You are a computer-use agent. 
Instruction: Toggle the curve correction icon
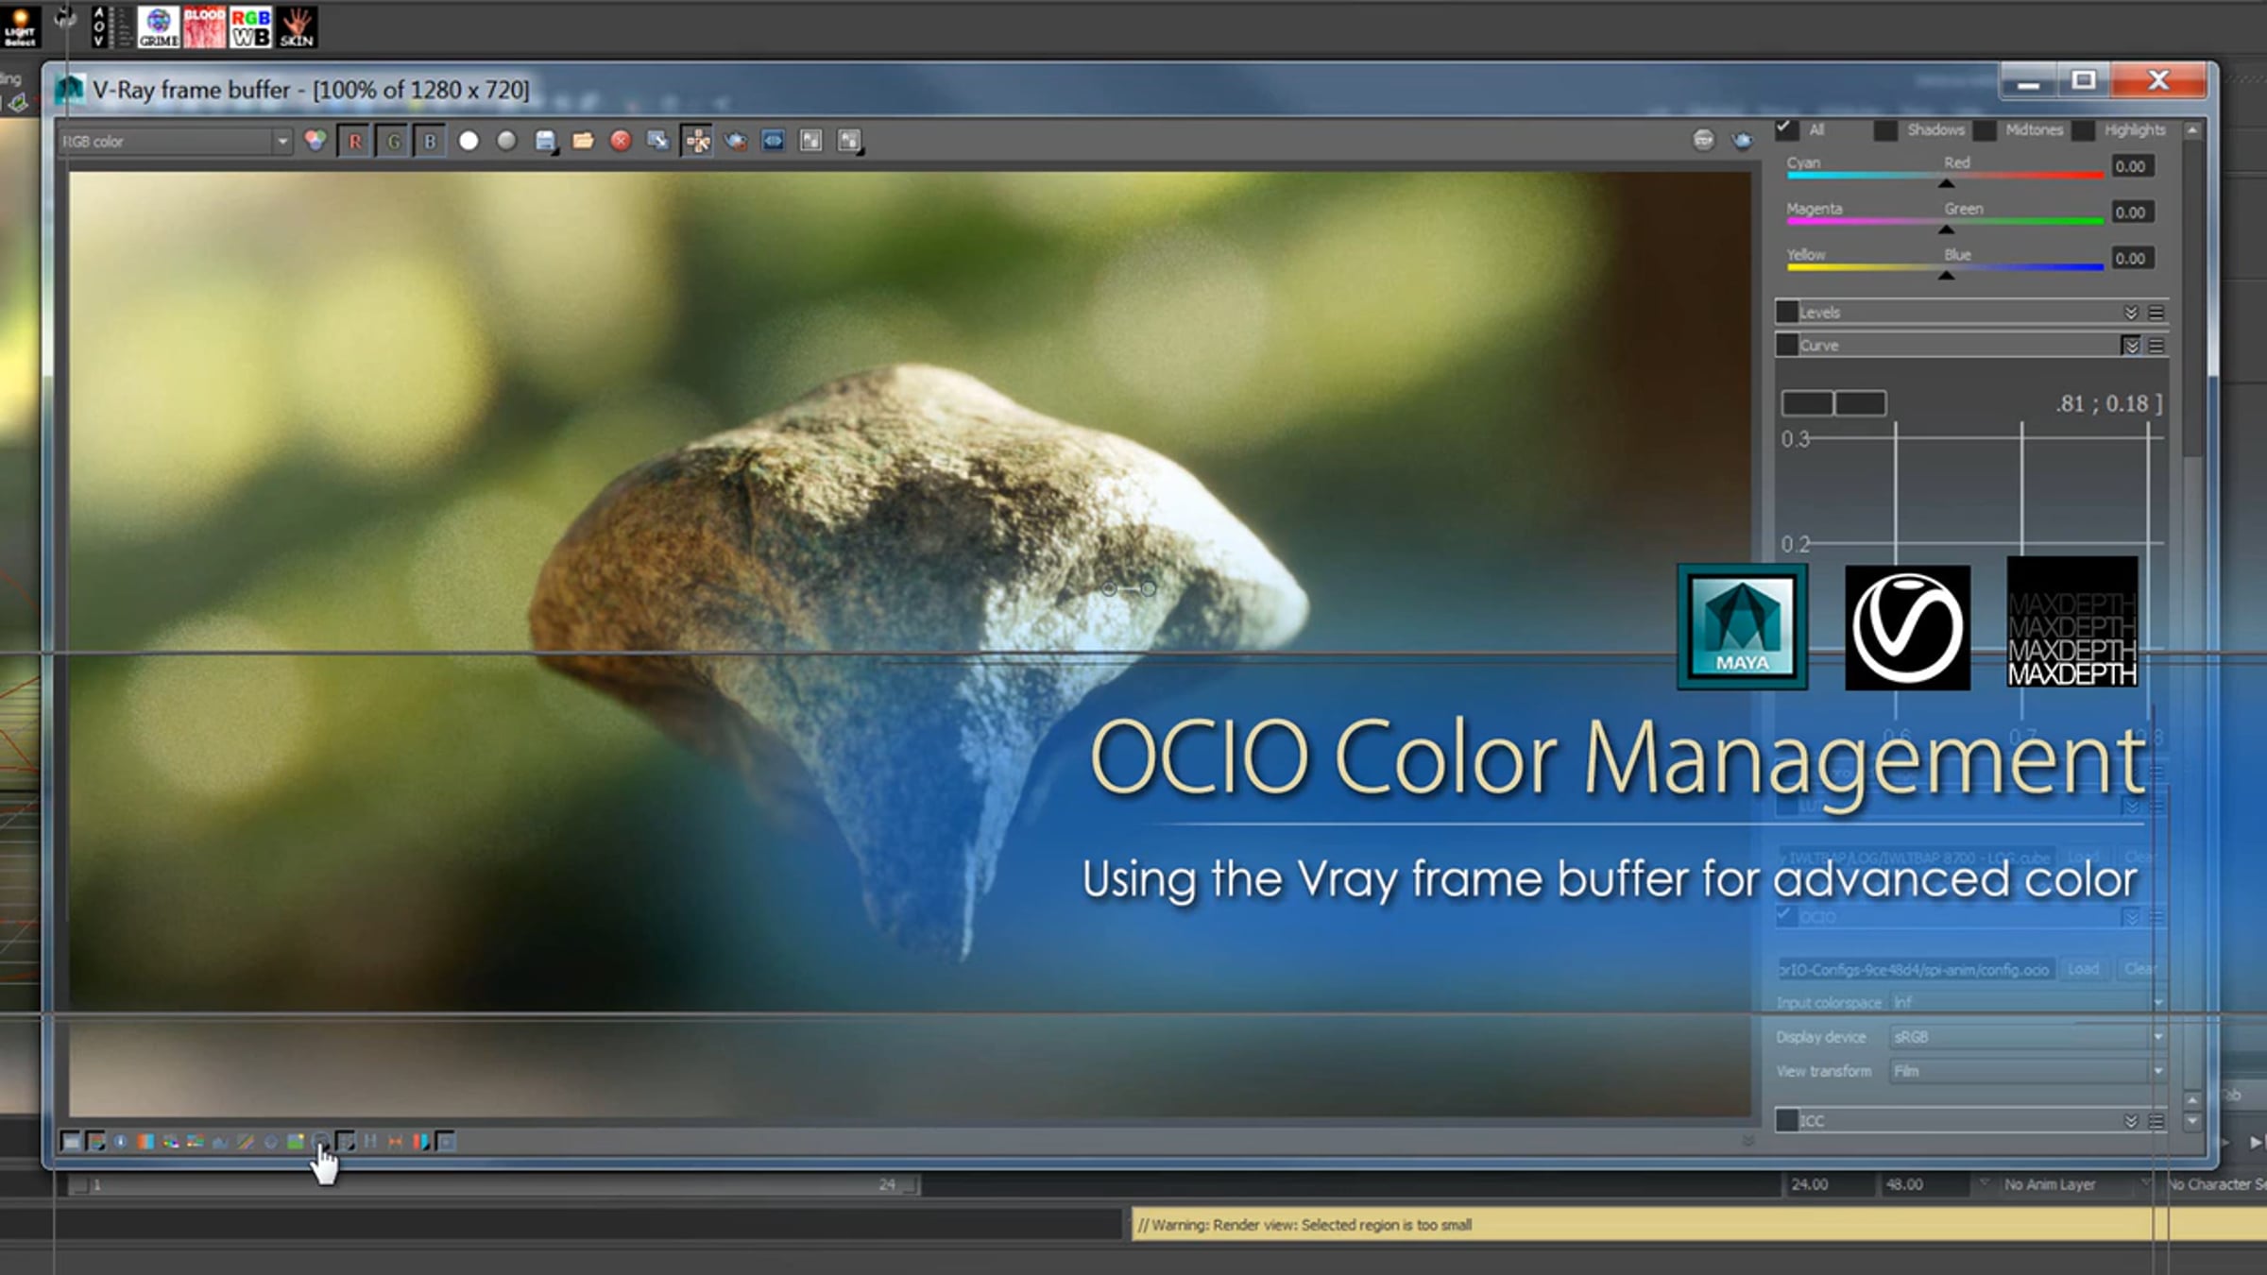[246, 1142]
